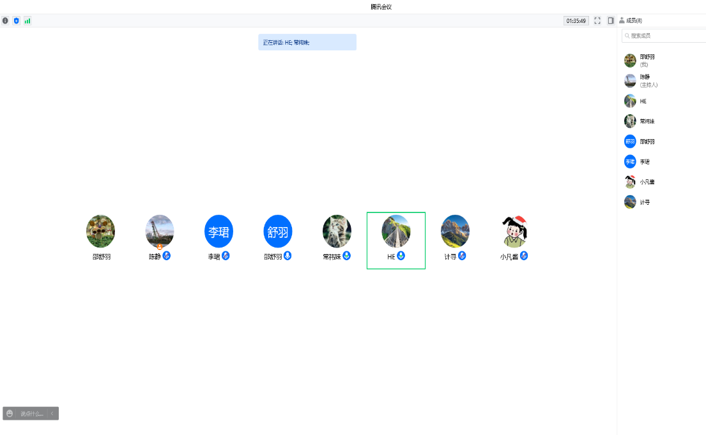This screenshot has width=706, height=435.
Task: Click the blue security shield icon
Action: click(x=17, y=20)
